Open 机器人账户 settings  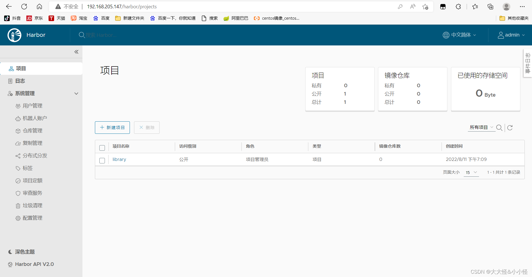pos(35,118)
